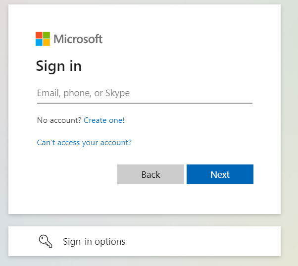Screen dimensions: 298x266
Task: Click the key icon beside Sign-in options
Action: pyautogui.click(x=46, y=241)
